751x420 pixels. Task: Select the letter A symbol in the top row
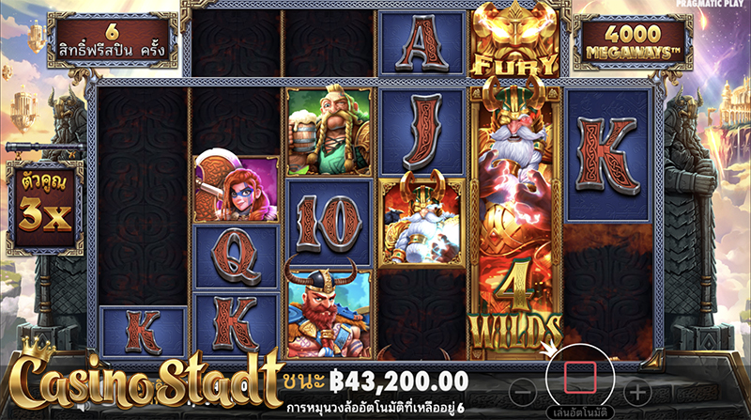(421, 43)
